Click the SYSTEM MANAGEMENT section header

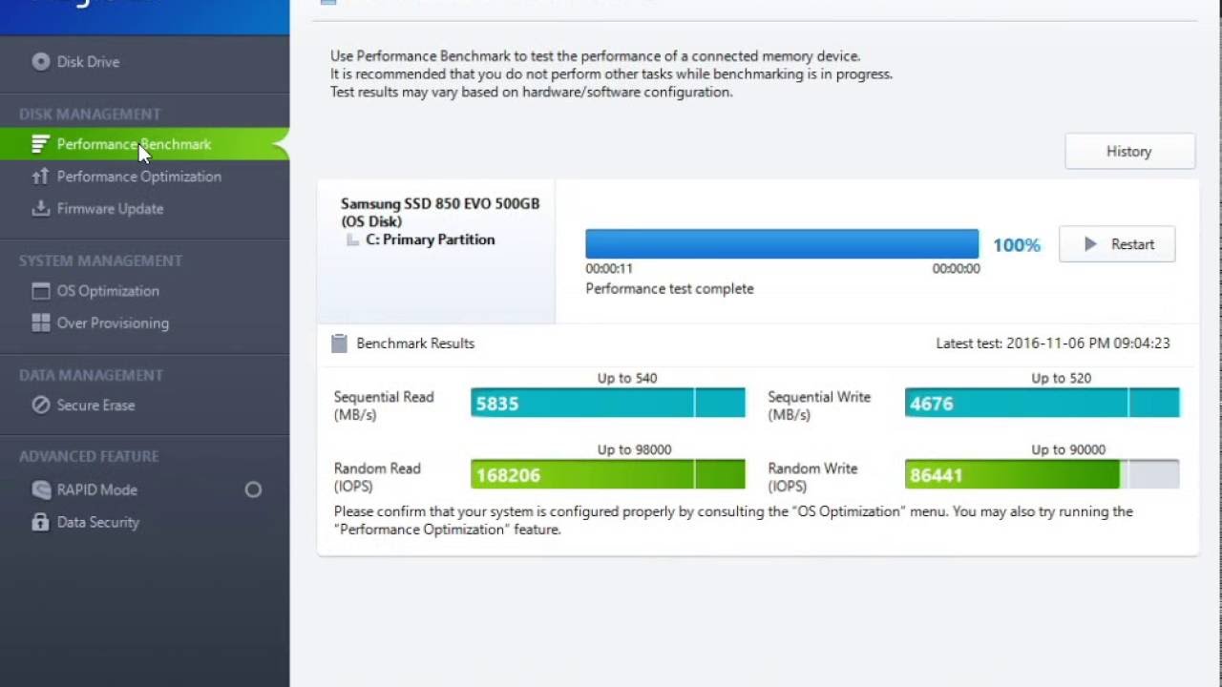(x=100, y=260)
